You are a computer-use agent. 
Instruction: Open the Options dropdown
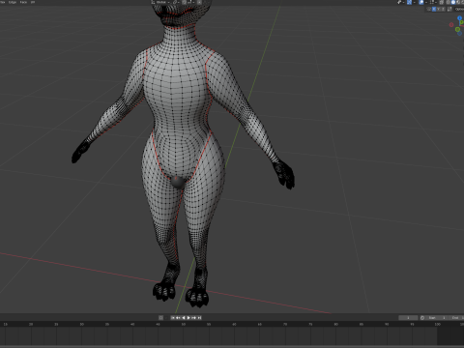click(459, 9)
